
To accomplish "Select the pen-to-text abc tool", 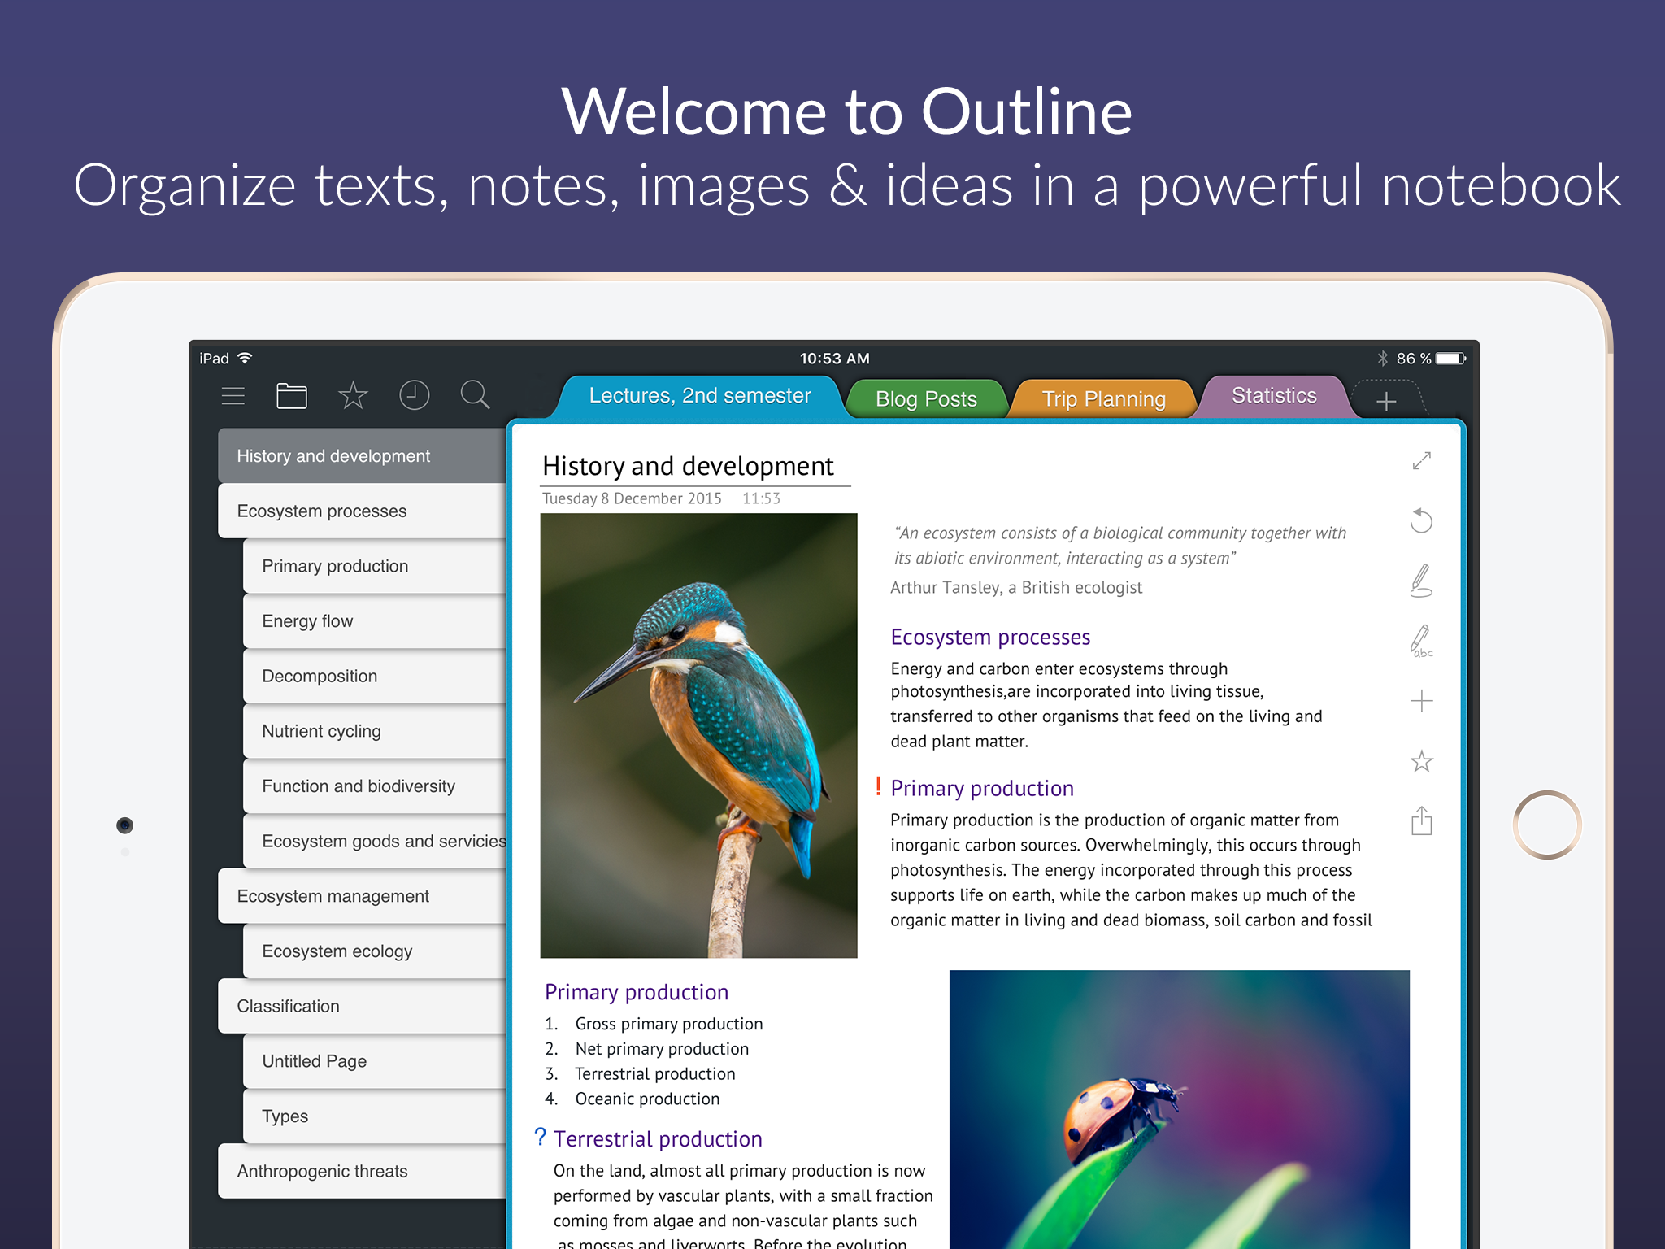I will click(1421, 641).
